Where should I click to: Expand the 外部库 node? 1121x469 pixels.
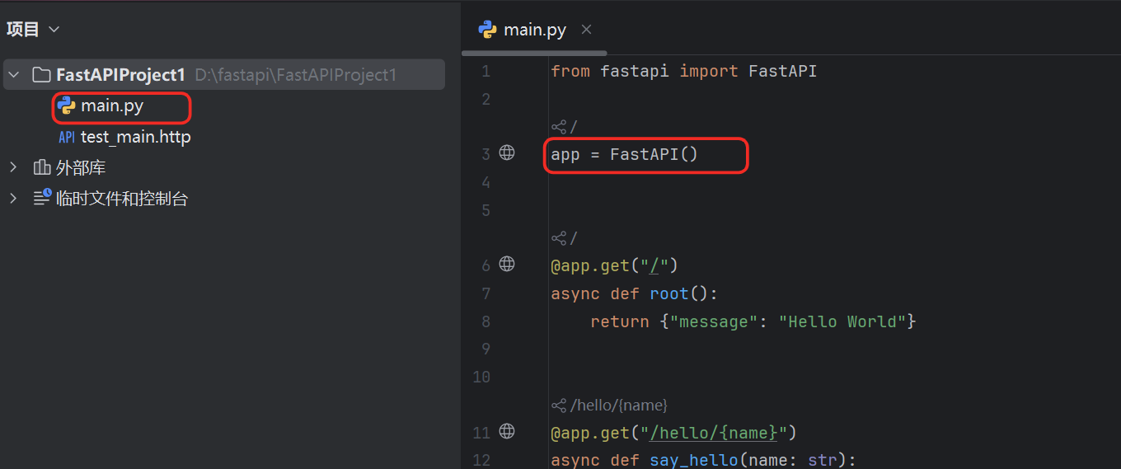[x=13, y=167]
